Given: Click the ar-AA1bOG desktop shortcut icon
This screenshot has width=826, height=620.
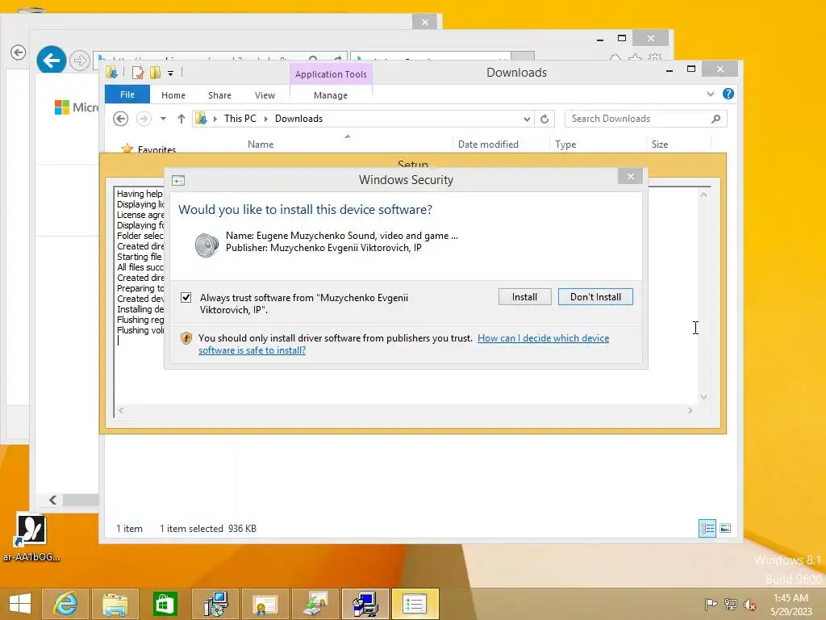Looking at the screenshot, I should 31,537.
